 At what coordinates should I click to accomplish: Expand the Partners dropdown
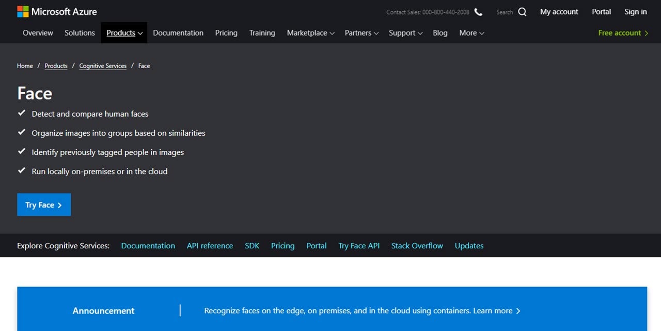tap(361, 33)
